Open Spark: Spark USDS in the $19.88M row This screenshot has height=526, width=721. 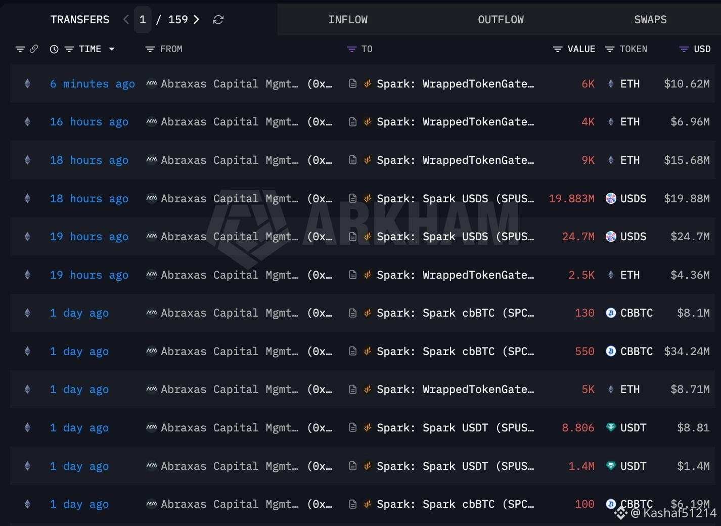coord(456,199)
